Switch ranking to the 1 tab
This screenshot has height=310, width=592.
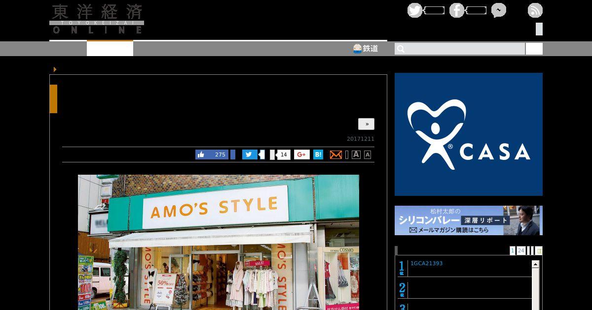coord(513,250)
